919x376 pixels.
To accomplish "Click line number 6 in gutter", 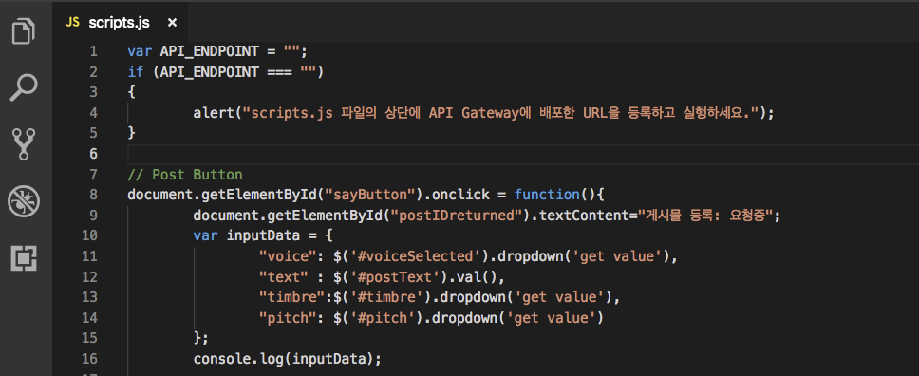I will pos(93,154).
